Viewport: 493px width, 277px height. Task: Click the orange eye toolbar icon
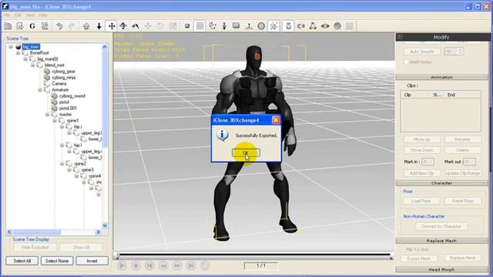point(325,26)
